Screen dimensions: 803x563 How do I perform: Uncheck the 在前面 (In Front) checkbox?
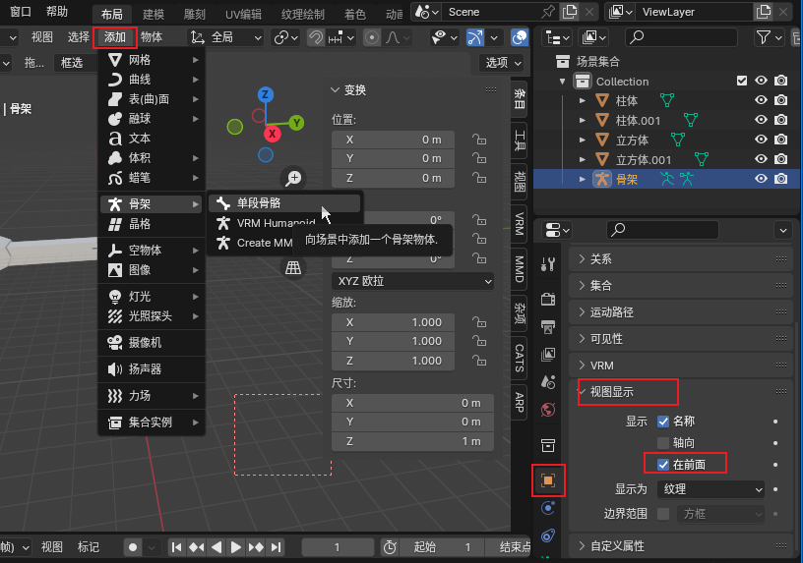pos(663,465)
